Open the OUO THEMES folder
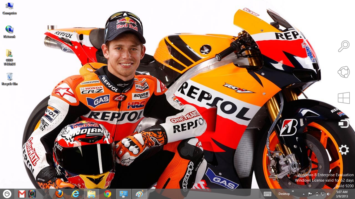Image resolution: width=355 pixels, height=199 pixels. (x=10, y=57)
